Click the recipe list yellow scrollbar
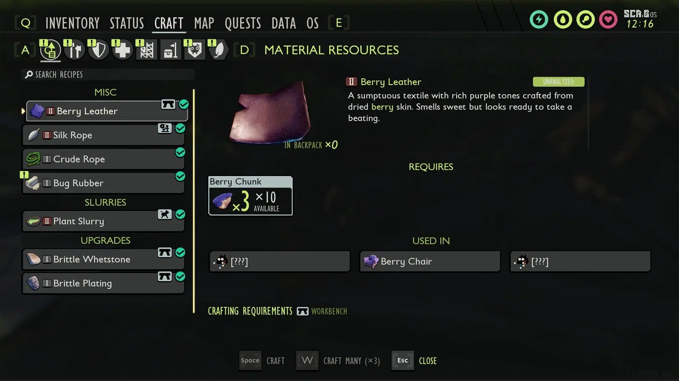Screen dimensions: 679x381 [194, 201]
